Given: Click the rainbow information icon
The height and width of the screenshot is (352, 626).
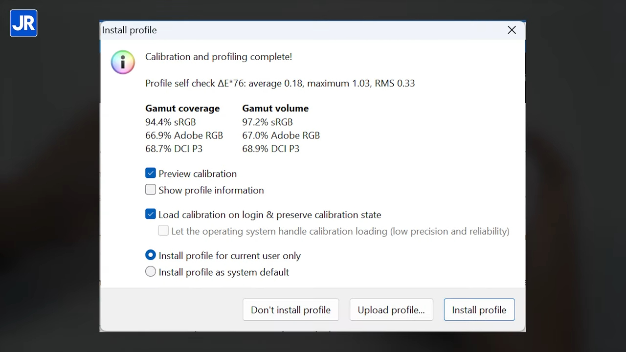Looking at the screenshot, I should [123, 62].
